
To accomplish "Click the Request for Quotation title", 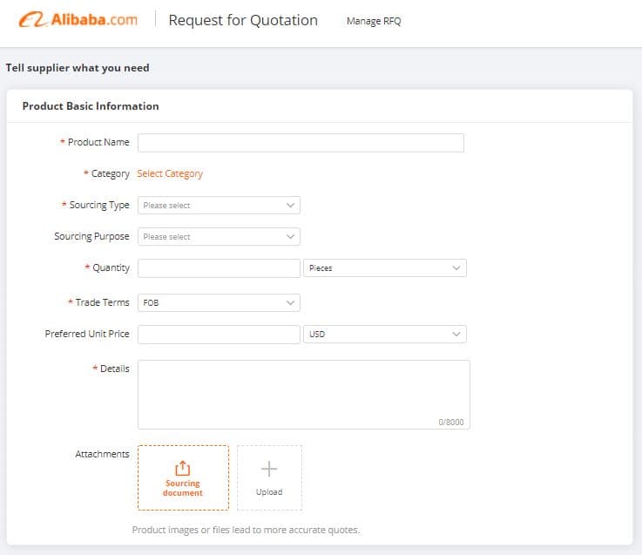I will [x=243, y=20].
